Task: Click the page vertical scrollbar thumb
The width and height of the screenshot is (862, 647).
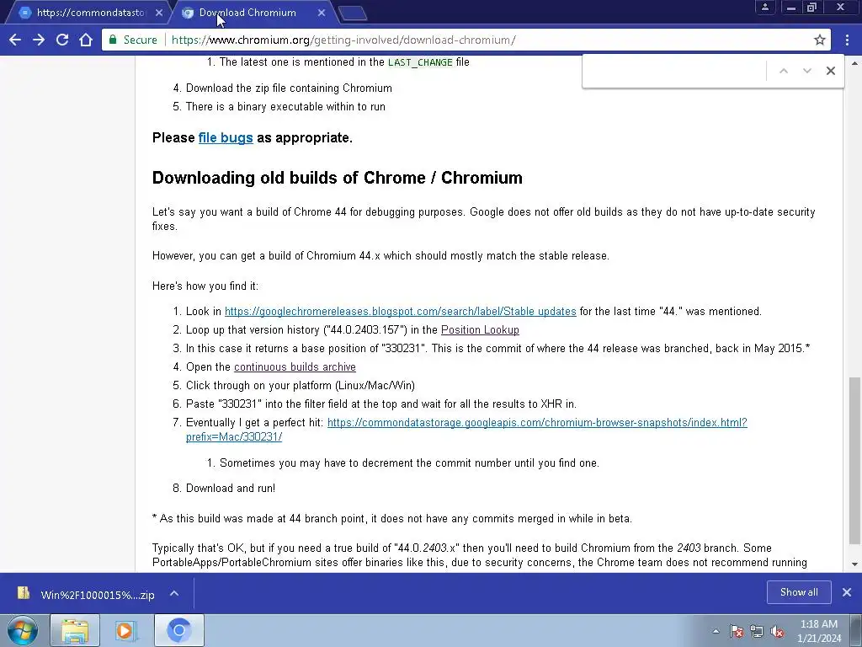Action: (855, 459)
